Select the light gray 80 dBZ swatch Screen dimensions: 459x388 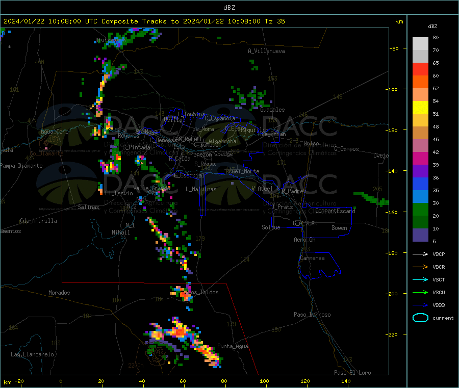420,44
